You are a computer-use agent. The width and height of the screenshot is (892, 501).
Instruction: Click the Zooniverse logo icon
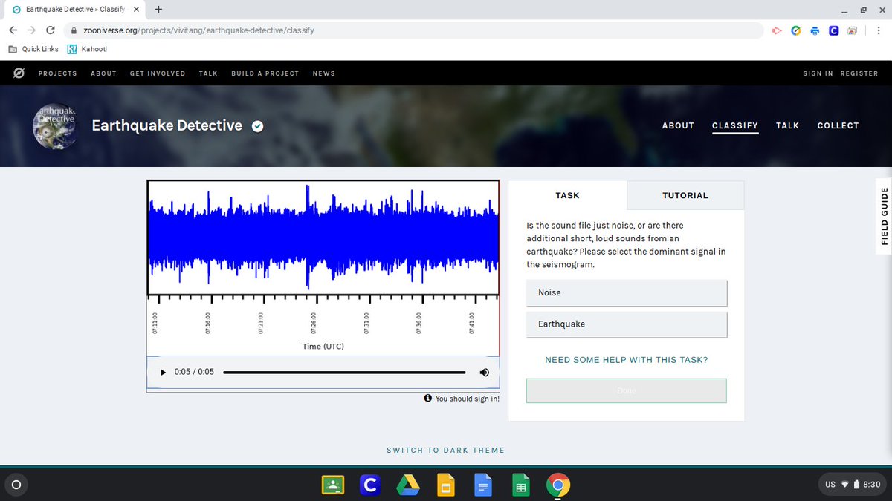click(19, 73)
